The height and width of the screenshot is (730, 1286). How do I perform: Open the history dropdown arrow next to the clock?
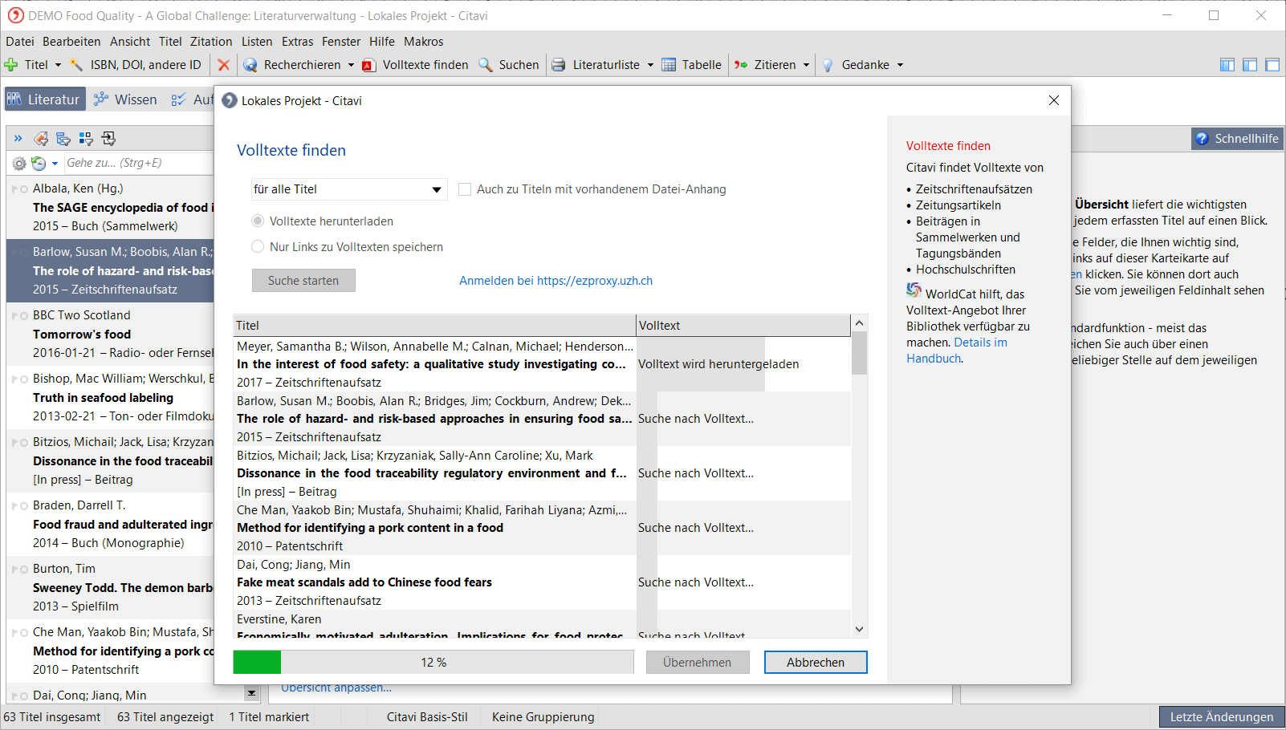tap(55, 163)
